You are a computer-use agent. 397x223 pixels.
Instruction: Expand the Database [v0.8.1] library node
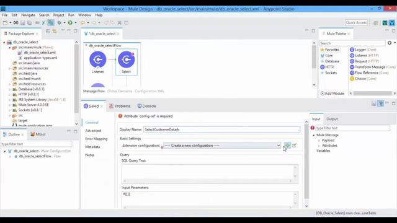tap(10, 89)
